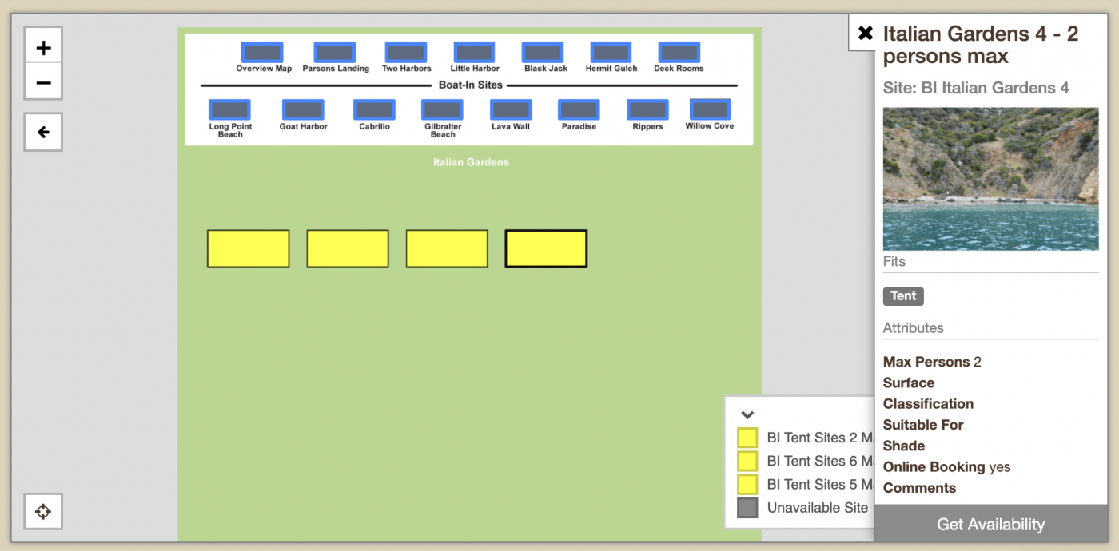Click the Online Booking attribute
This screenshot has width=1119, height=551.
946,467
